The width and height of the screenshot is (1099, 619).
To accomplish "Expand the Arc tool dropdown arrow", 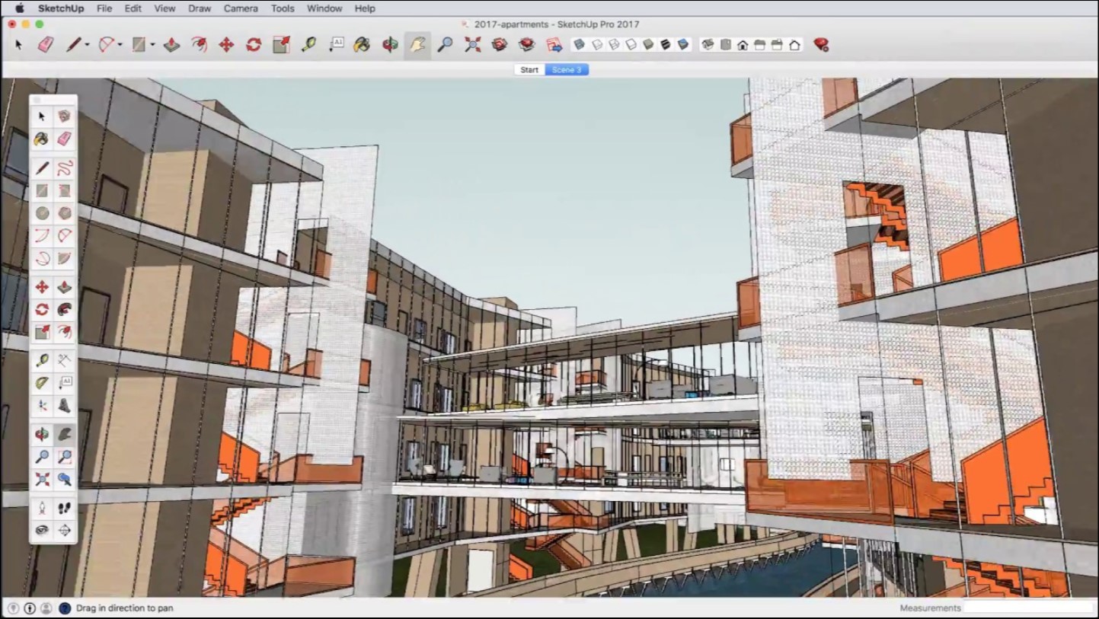I will click(x=120, y=46).
